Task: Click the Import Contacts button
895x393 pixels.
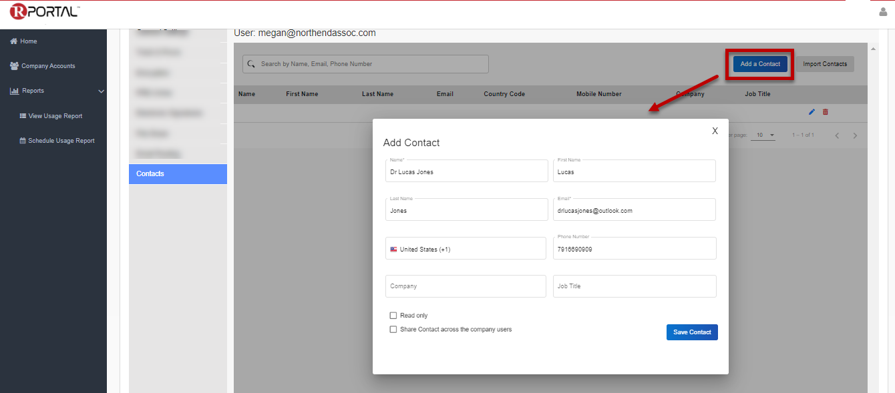Action: coord(825,64)
